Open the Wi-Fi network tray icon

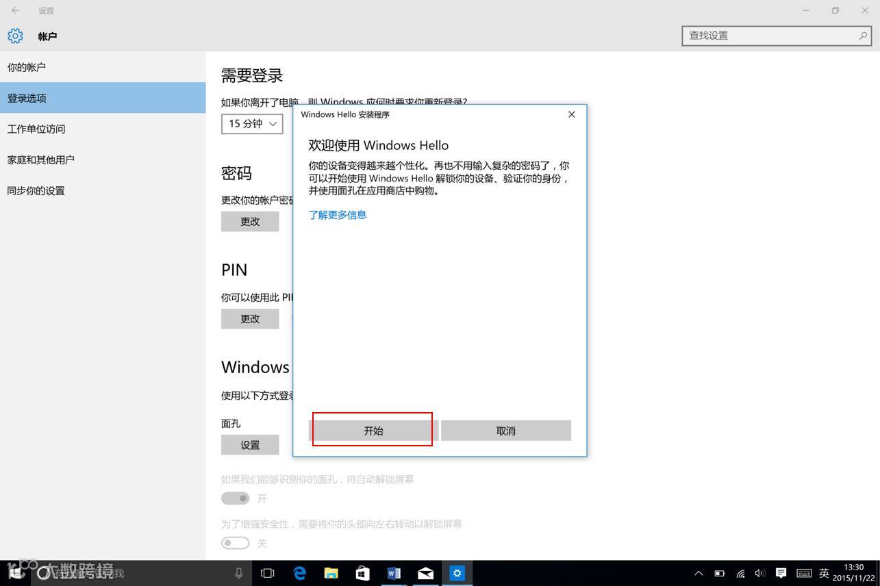[x=740, y=573]
